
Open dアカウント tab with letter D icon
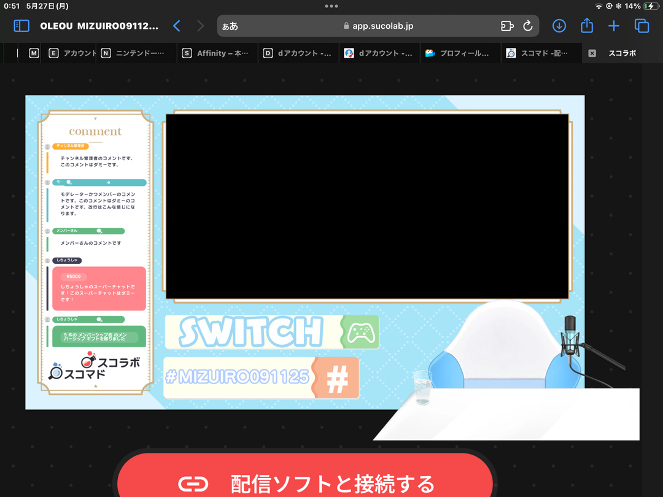coord(297,53)
